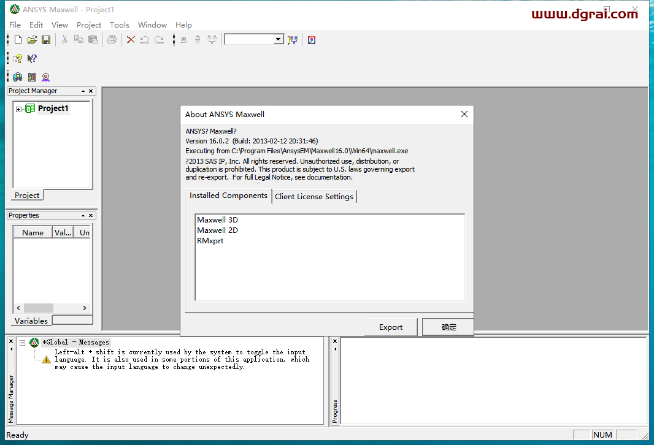Click the Properties scrollbar left arrow
This screenshot has width=654, height=445.
pyautogui.click(x=18, y=308)
